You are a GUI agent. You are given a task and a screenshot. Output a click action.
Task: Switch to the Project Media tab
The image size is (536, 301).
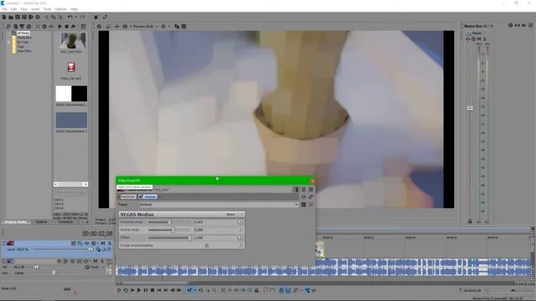pos(16,222)
